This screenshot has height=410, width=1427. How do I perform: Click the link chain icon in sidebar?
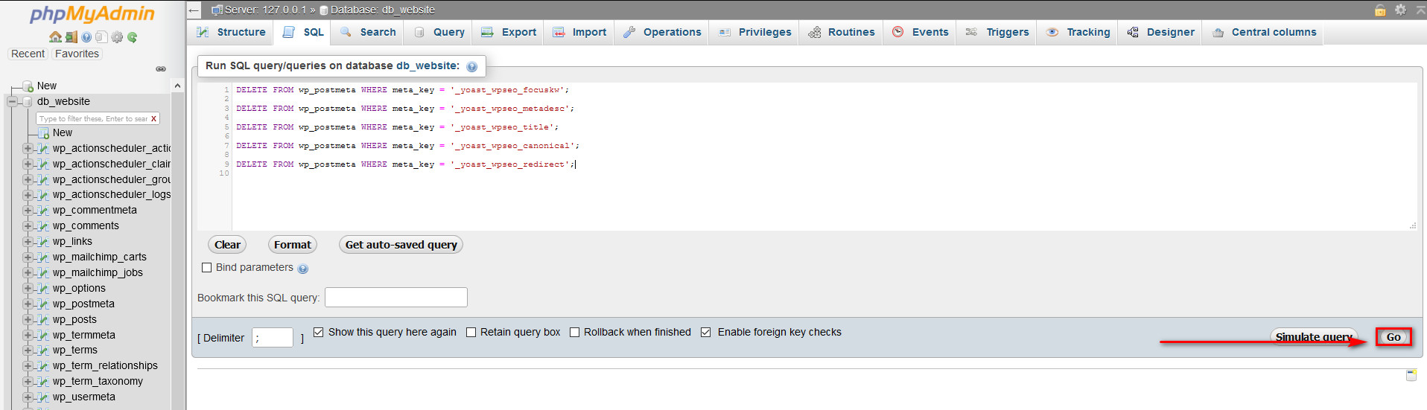tap(161, 69)
